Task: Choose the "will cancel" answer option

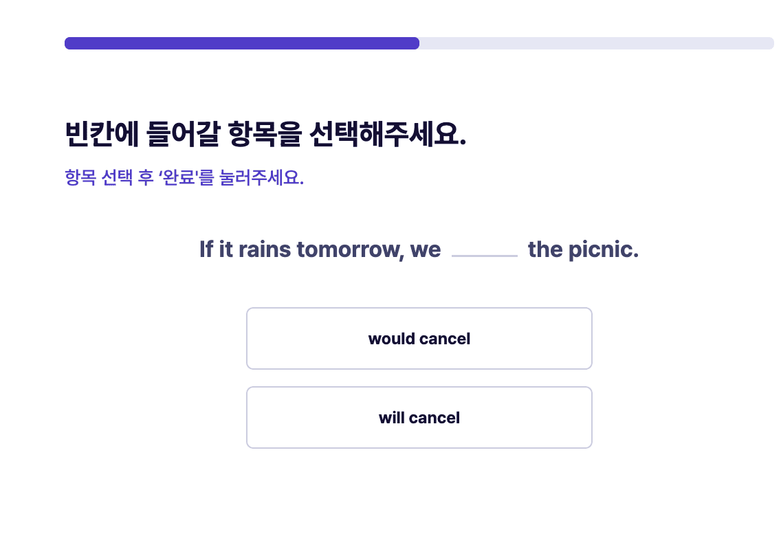Action: pyautogui.click(x=419, y=418)
